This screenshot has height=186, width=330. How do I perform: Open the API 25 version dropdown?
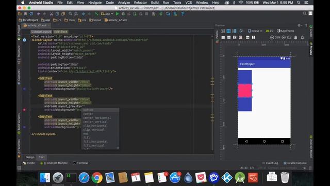coord(270,31)
